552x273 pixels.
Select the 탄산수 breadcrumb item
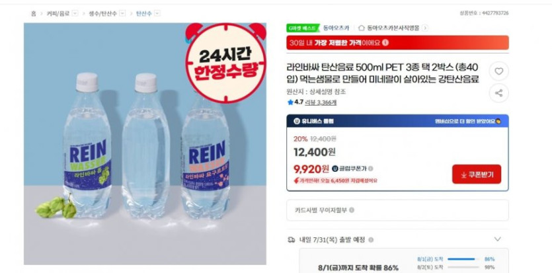[x=143, y=13]
